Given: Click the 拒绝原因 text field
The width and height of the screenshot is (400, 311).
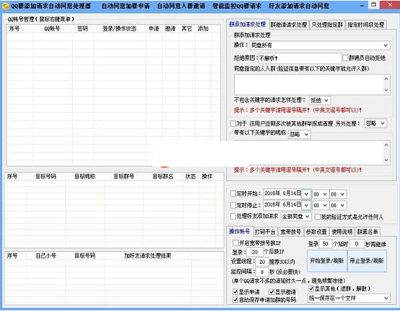Looking at the screenshot, I should click(293, 58).
